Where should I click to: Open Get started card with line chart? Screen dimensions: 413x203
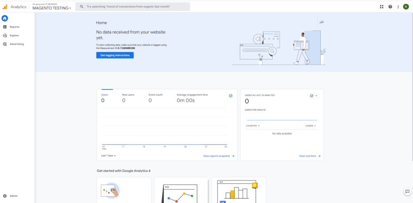pyautogui.click(x=181, y=190)
